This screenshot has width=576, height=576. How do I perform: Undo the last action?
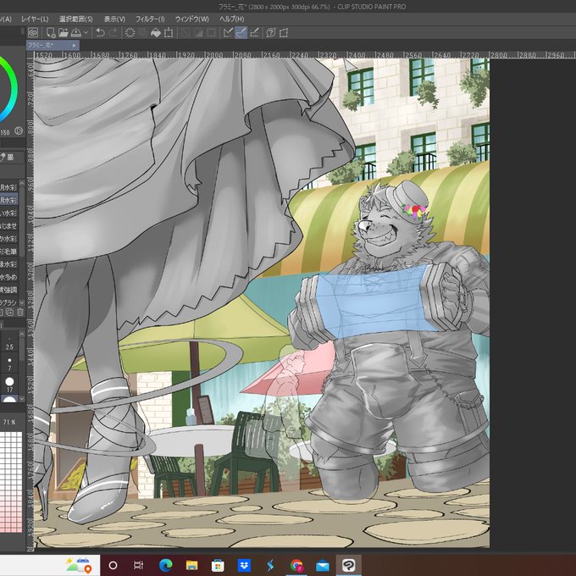[x=100, y=33]
